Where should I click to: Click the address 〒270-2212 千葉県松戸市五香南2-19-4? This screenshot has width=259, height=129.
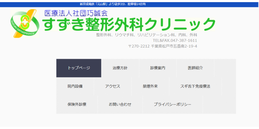pyautogui.click(x=163, y=46)
